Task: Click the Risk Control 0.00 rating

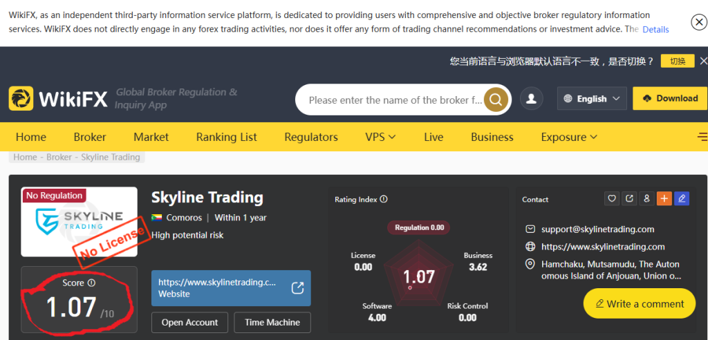Action: pyautogui.click(x=468, y=312)
